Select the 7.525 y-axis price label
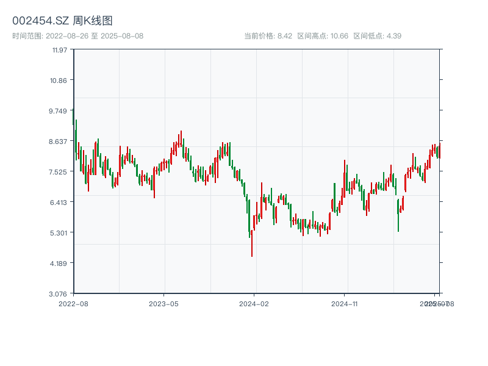Image resolution: width=488 pixels, height=366 pixels. coord(59,172)
